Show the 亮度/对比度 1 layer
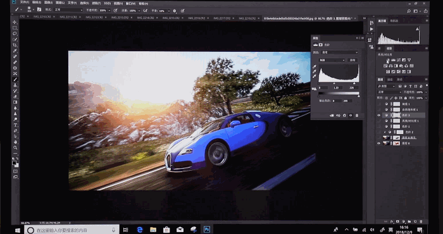Screen dimensions: 443x234 [x=379, y=121]
